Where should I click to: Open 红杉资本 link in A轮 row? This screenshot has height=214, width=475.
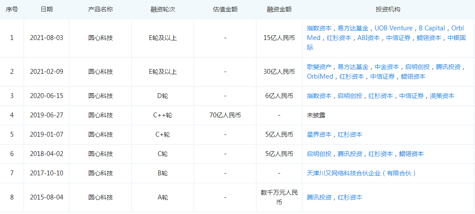pos(350,197)
